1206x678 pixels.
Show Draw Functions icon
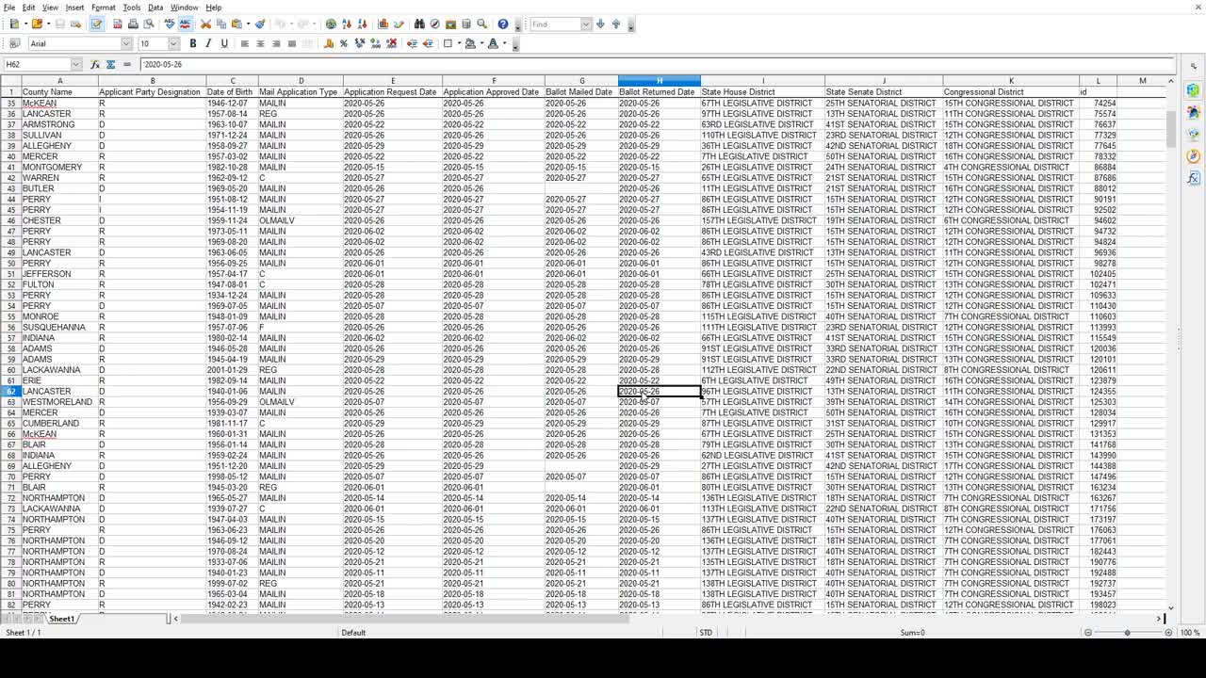[x=399, y=24]
